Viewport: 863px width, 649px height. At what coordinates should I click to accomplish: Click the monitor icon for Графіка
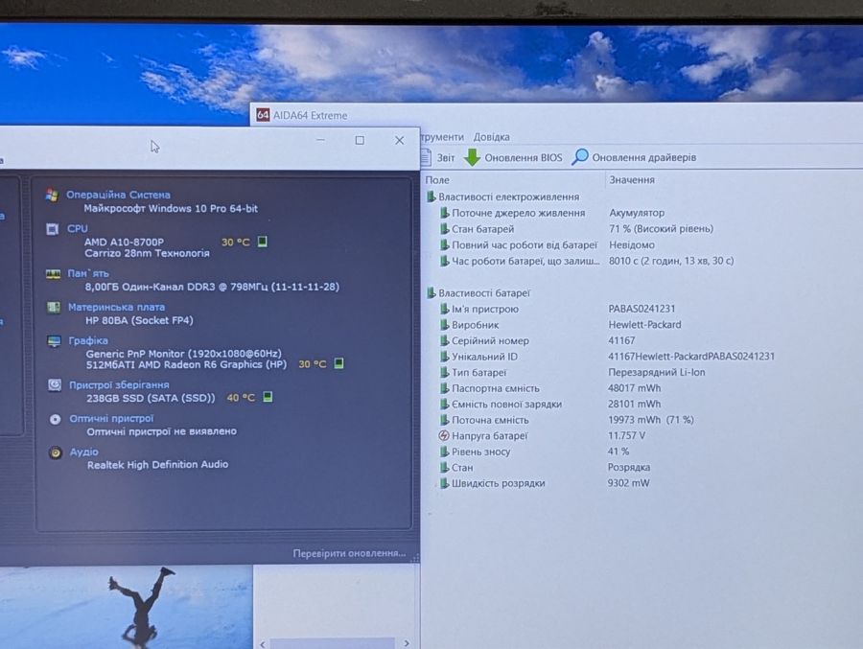pos(54,341)
